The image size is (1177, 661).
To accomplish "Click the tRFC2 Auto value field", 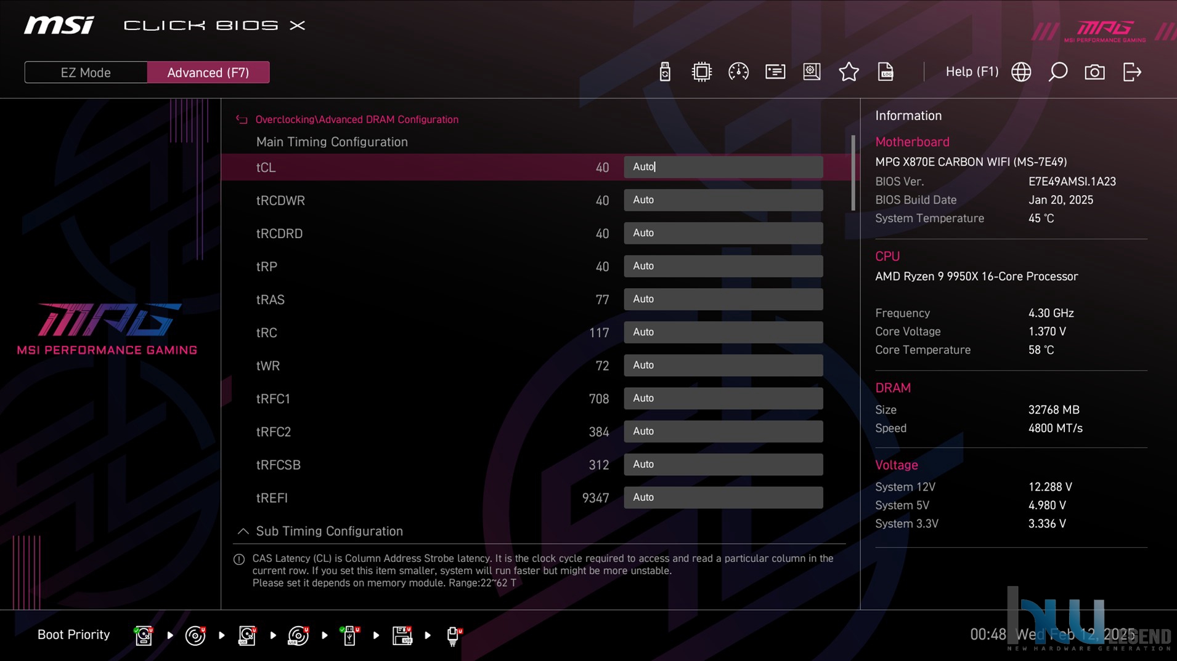I will (x=723, y=431).
